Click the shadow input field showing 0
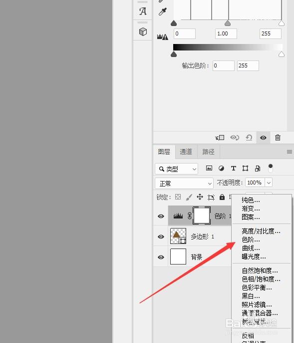This screenshot has width=294, height=343. (185, 33)
